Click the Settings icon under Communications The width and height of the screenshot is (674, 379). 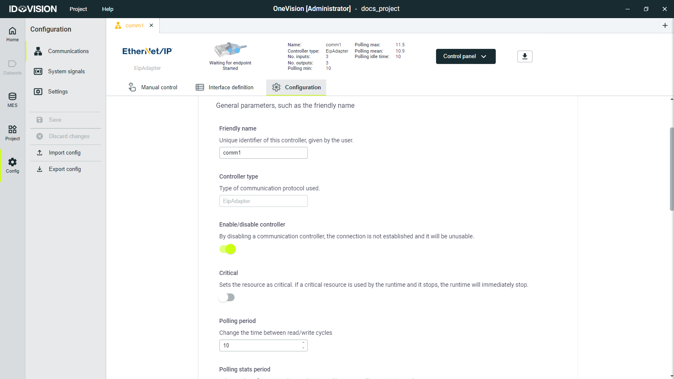pos(38,91)
